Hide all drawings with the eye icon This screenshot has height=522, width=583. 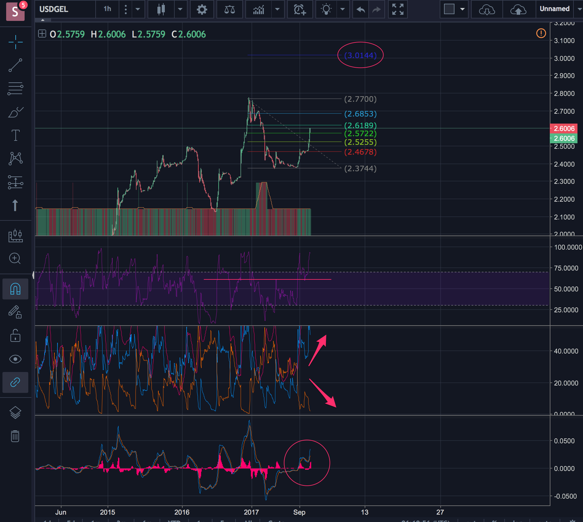pos(15,359)
